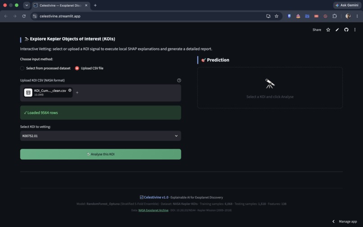Expand the tab search dropdown
Screen dimensions: 363x227
pyautogui.click(x=27, y=5)
